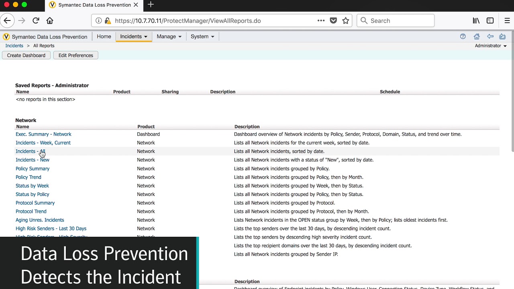Open a new browser tab

pos(151,5)
